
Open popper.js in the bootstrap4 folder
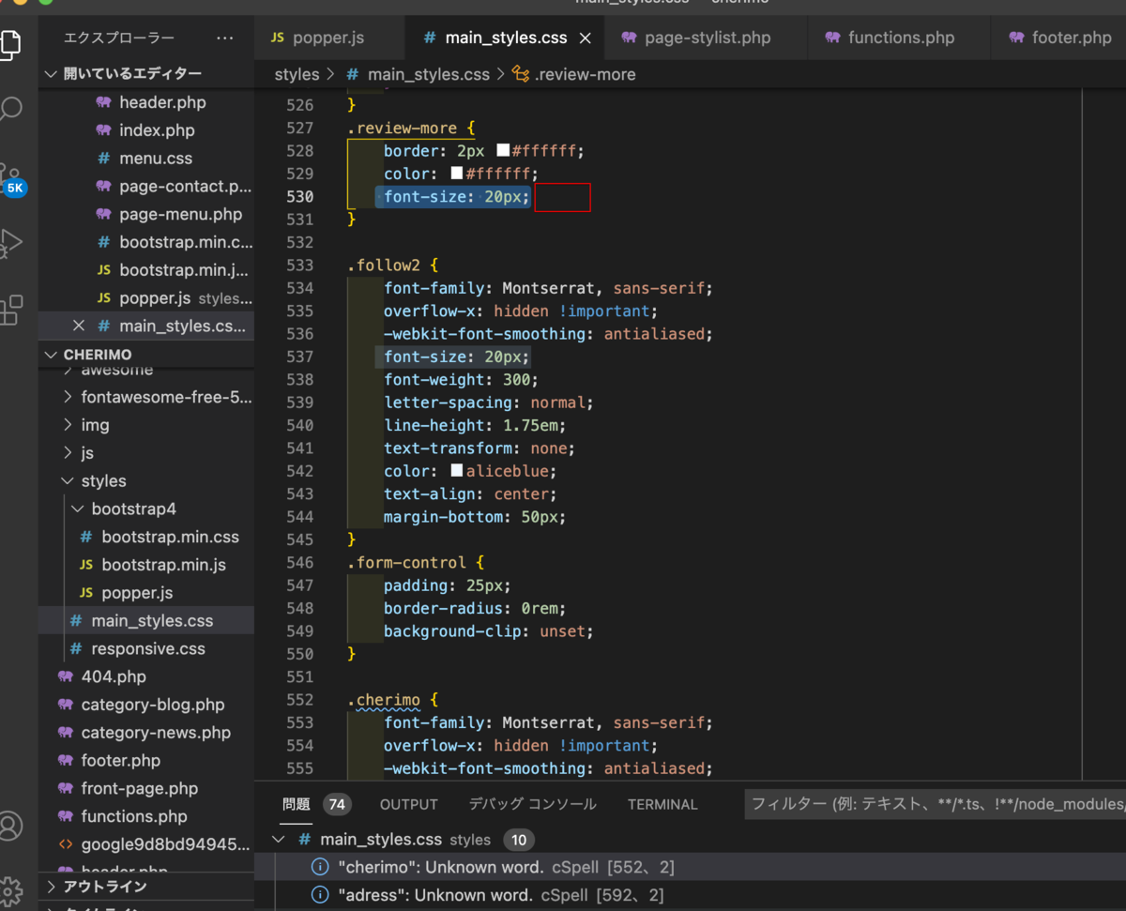[137, 594]
